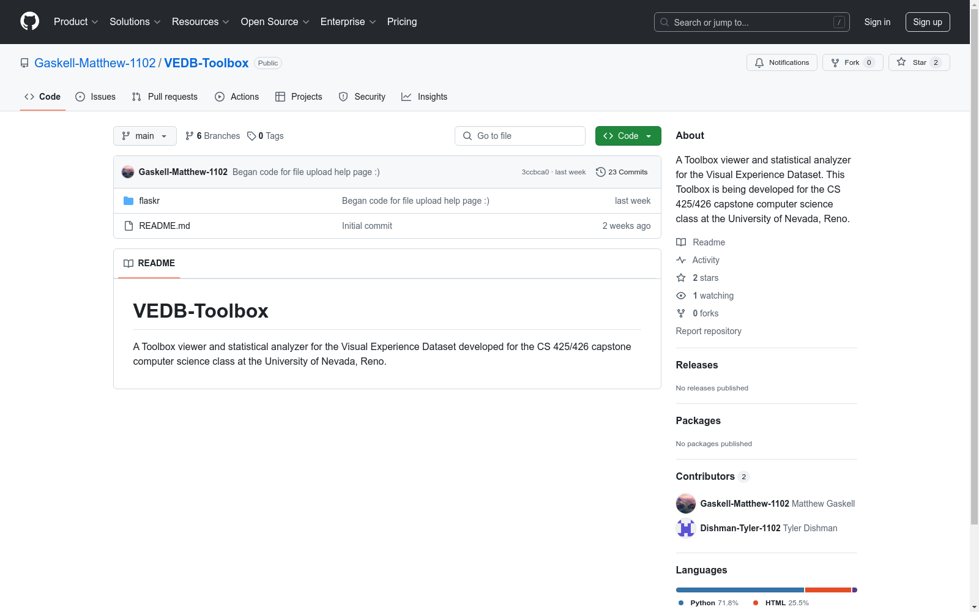The width and height of the screenshot is (979, 612).
Task: Click the fork icon next to 0 forks
Action: click(x=681, y=313)
